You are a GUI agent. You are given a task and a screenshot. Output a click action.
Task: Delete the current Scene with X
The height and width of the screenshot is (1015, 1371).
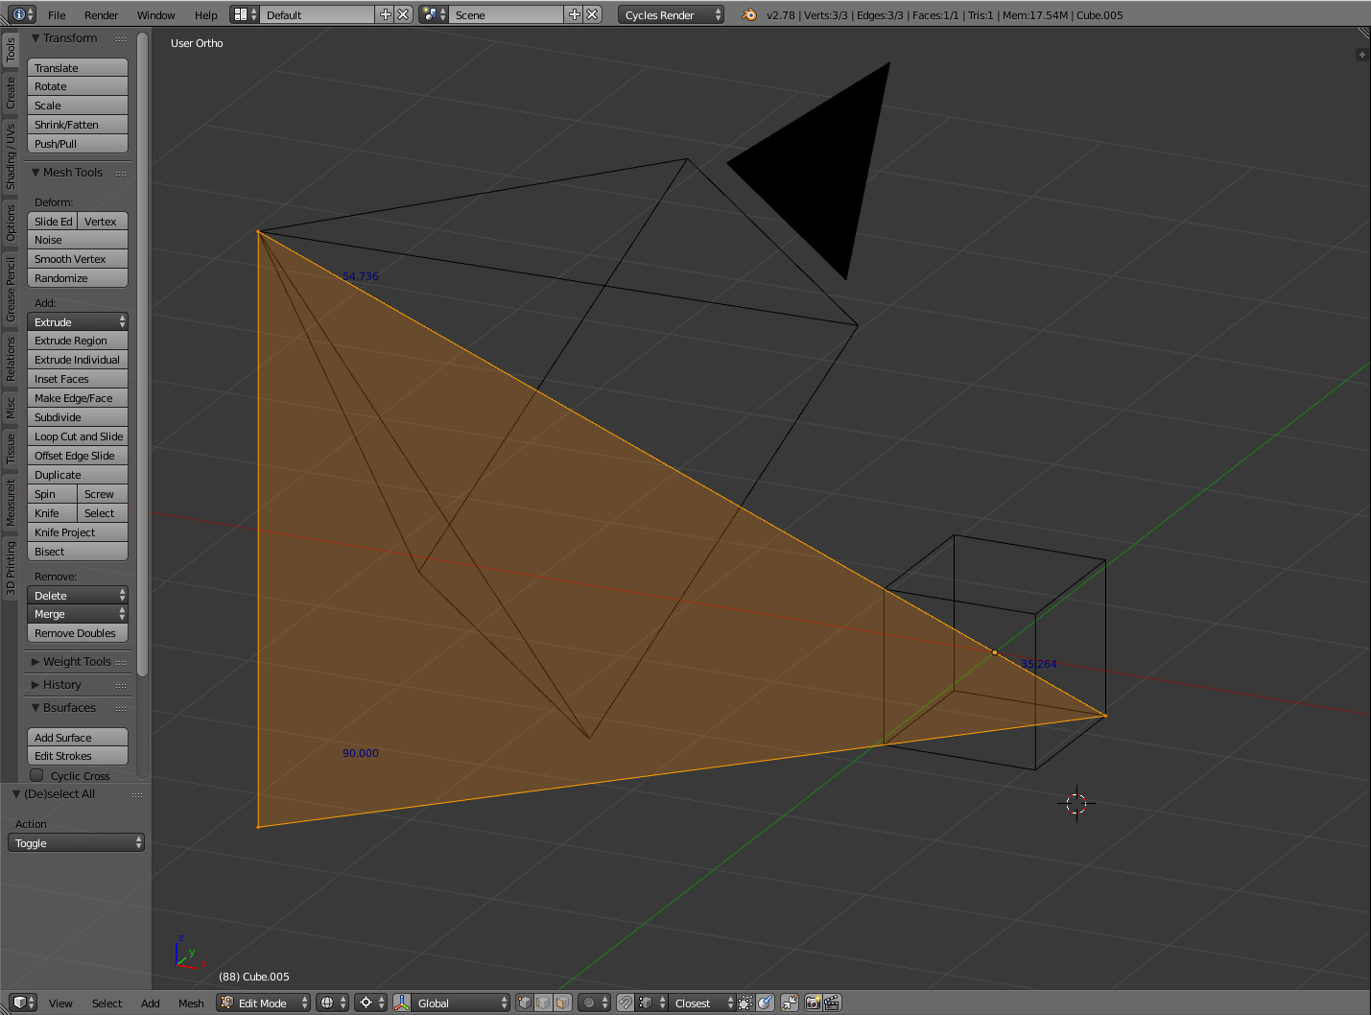593,14
